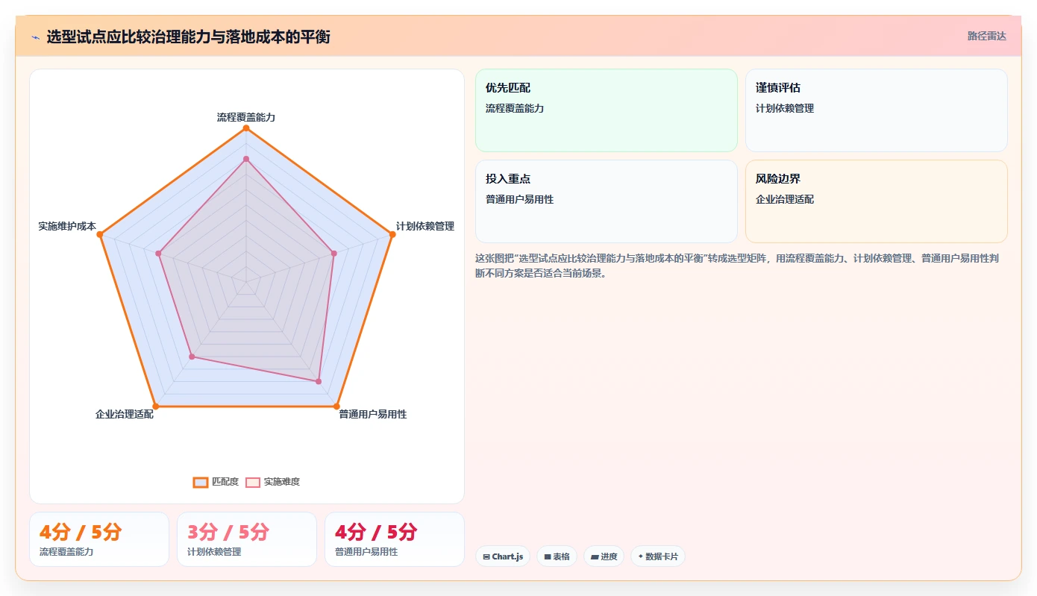
Task: Click the 普通用户易用性 radar axis label
Action: (373, 414)
